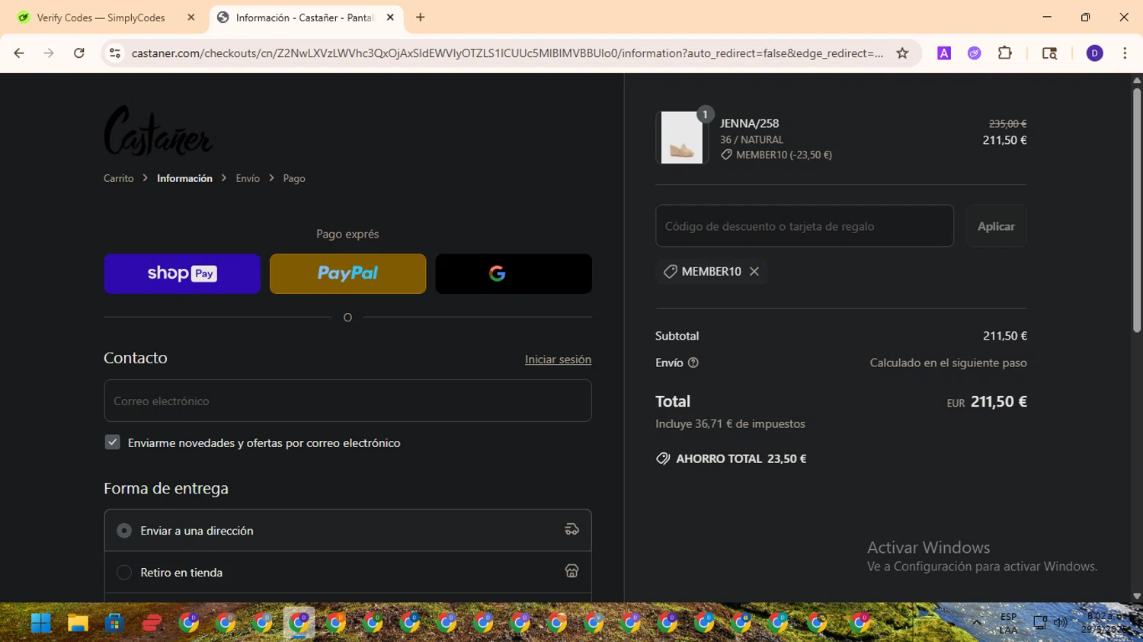Reload the page

point(79,53)
